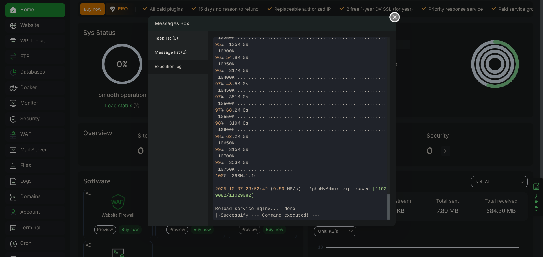Viewport: 543px width, 257px height.
Task: Select the Execution log tab
Action: 168,67
